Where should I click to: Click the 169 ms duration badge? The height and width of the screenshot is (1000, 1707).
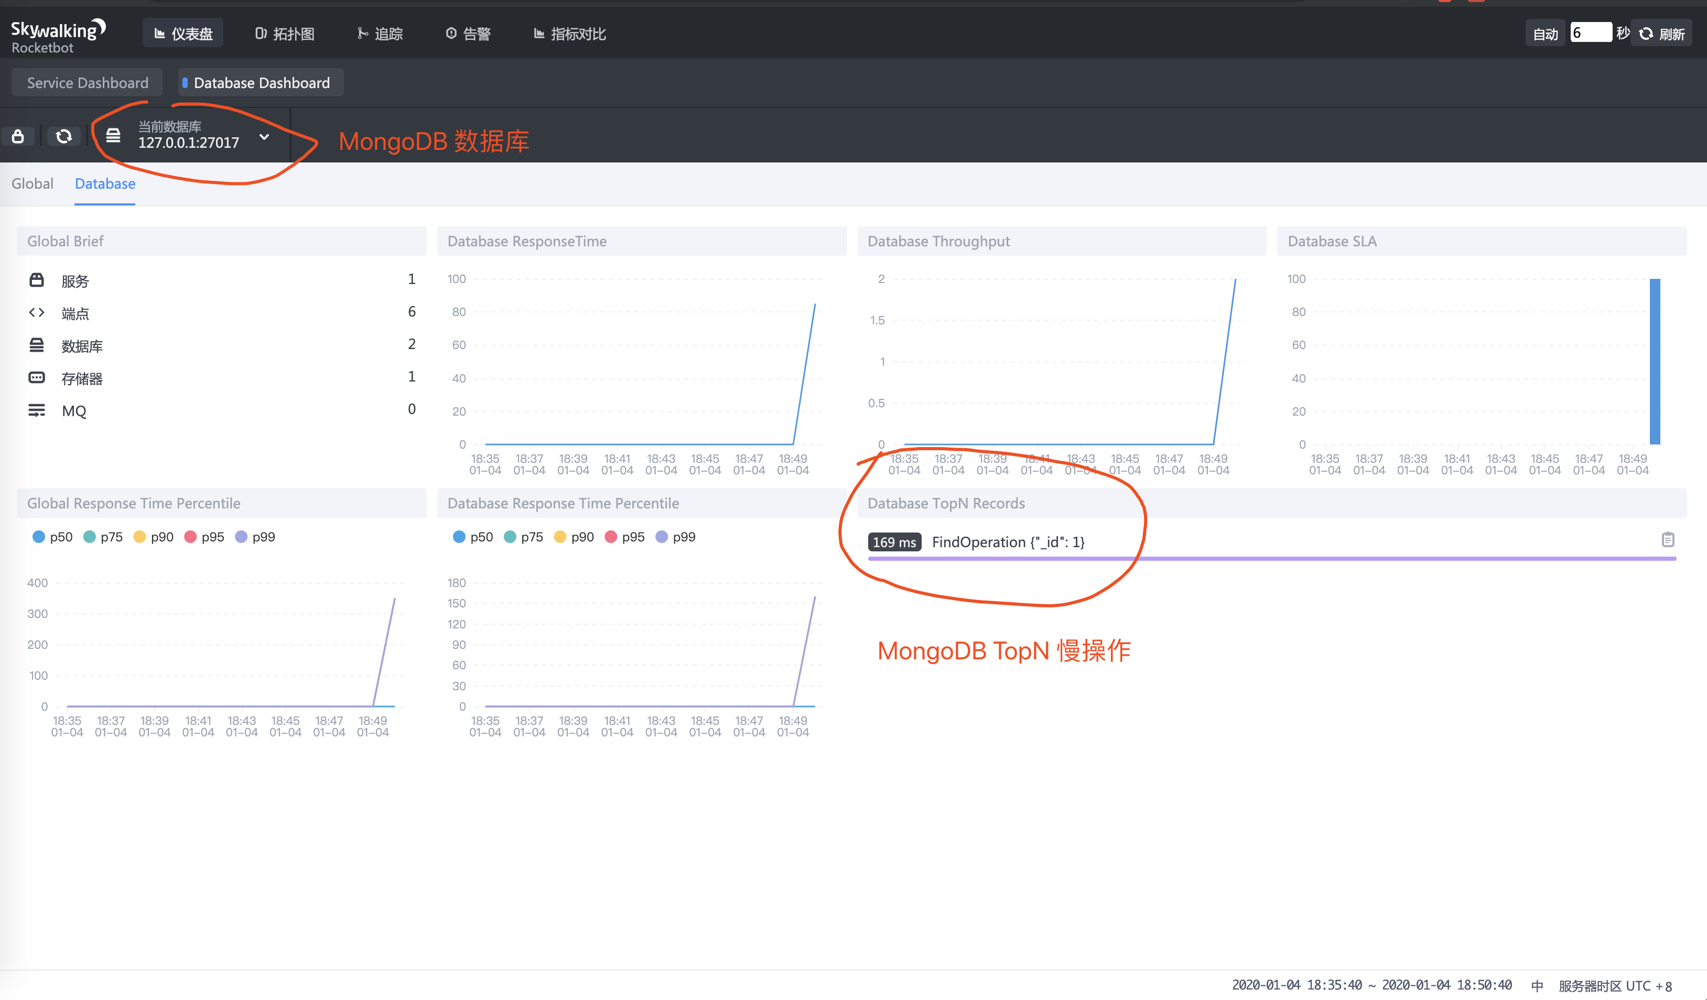tap(894, 542)
